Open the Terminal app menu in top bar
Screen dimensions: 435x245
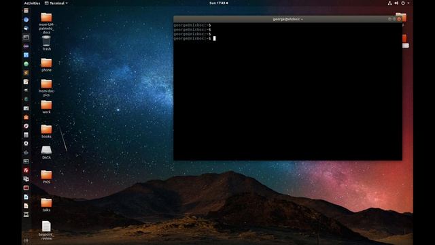pos(56,3)
